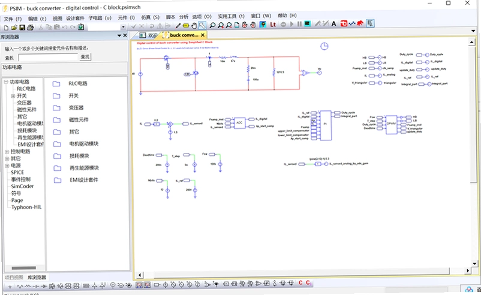Open the 帮助 (H) menu
Image resolution: width=481 pixels, height=295 pixels.
point(287,16)
